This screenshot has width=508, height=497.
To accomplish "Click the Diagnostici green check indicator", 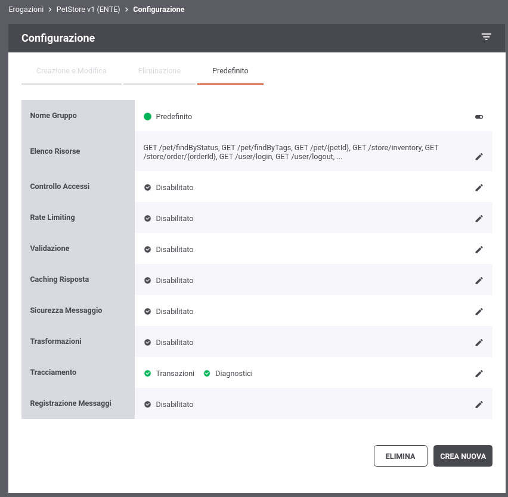I will (x=207, y=373).
